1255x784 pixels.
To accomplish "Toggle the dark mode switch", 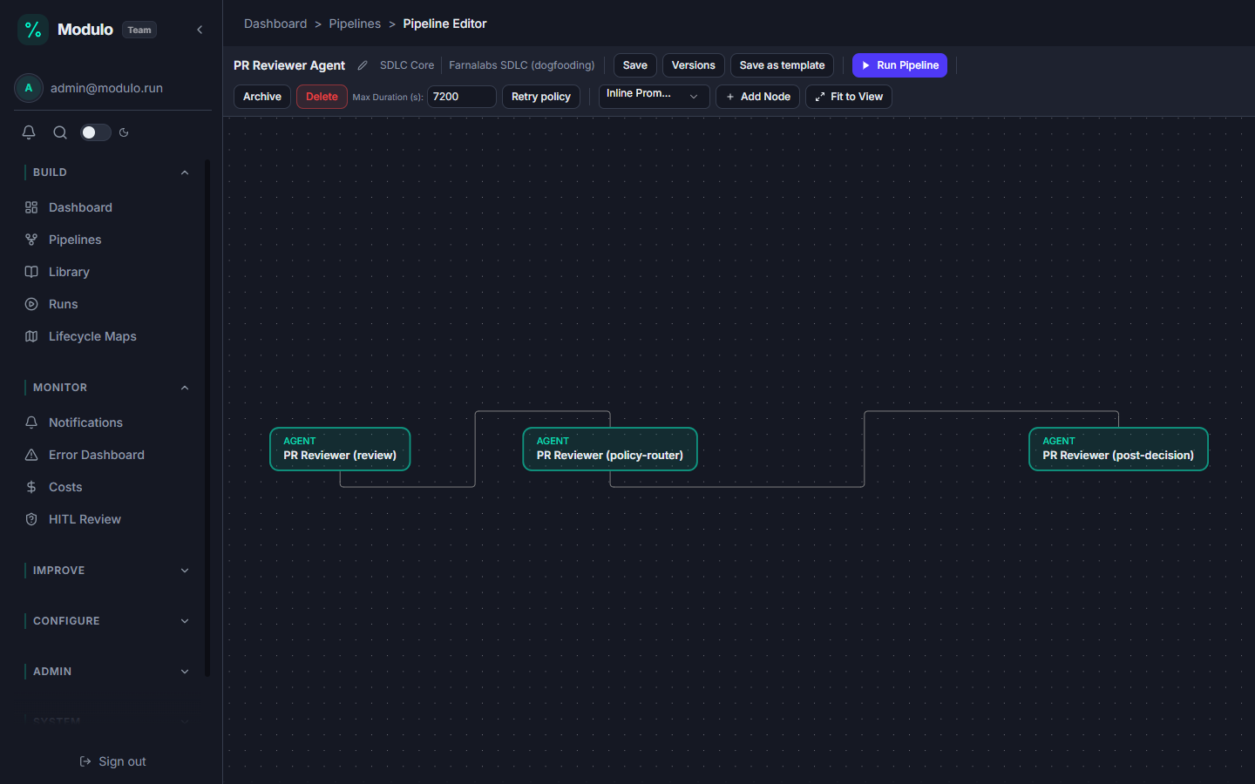I will click(x=96, y=132).
